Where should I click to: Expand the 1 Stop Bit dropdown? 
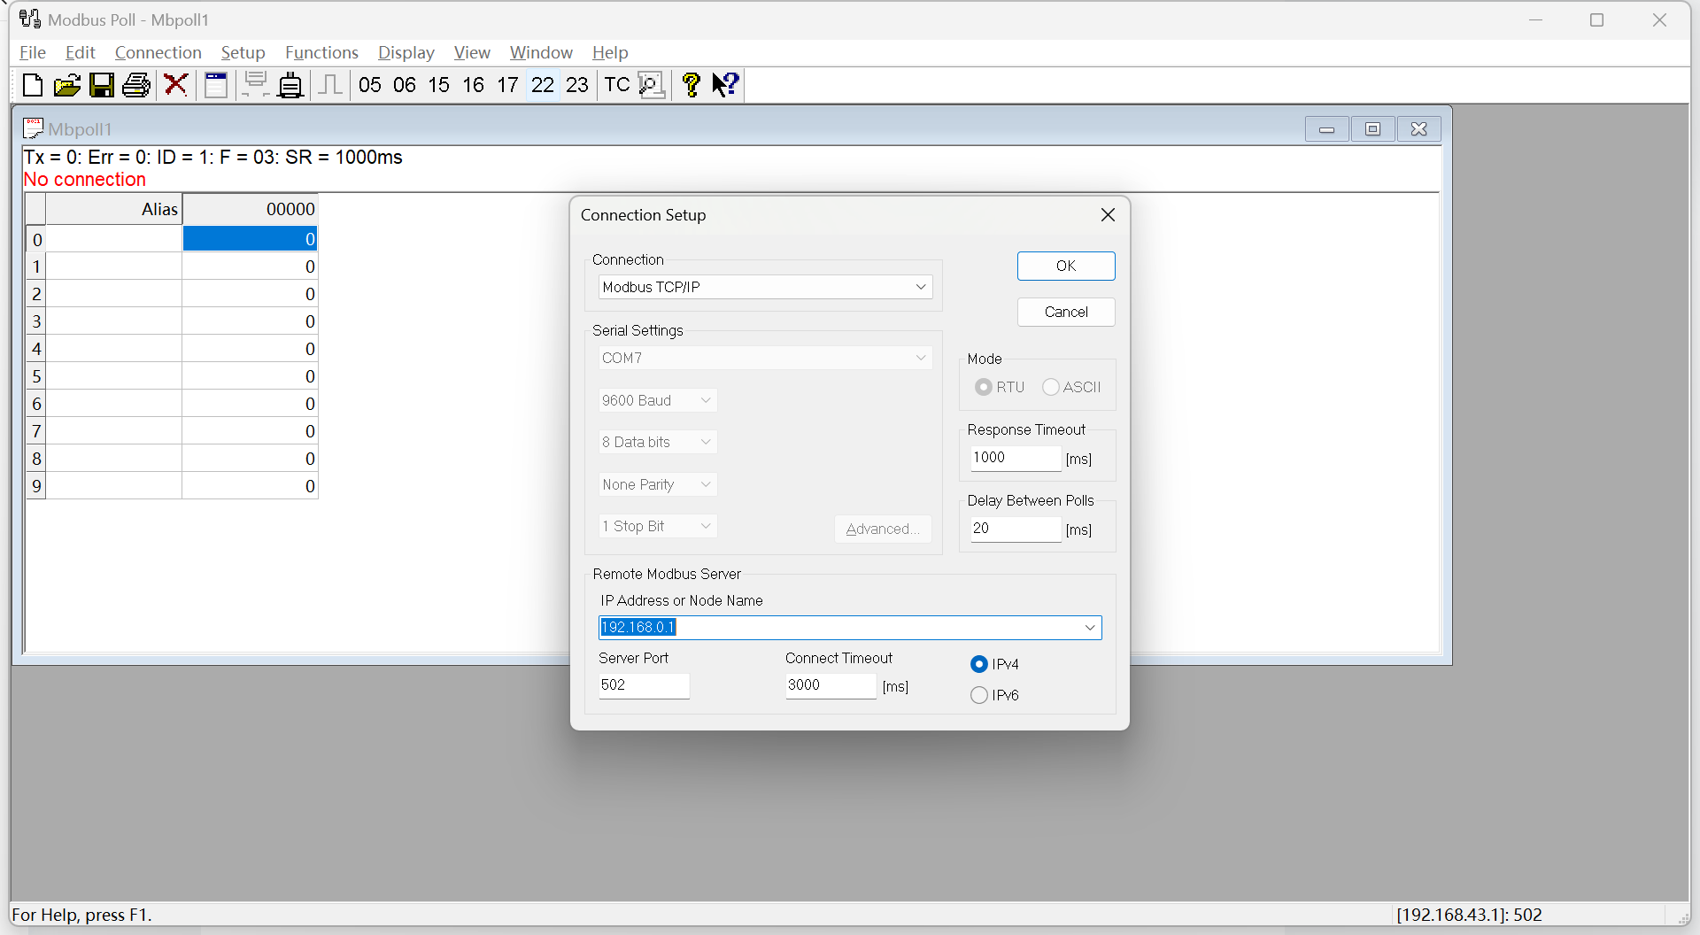(x=706, y=526)
